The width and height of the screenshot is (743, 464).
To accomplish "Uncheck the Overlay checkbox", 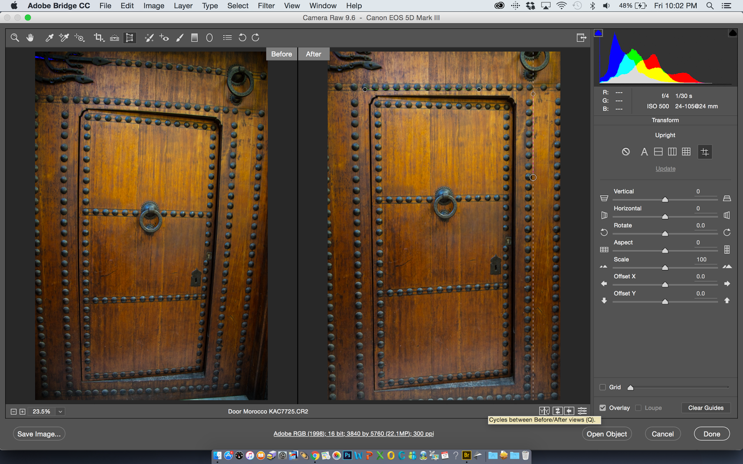I will [603, 408].
